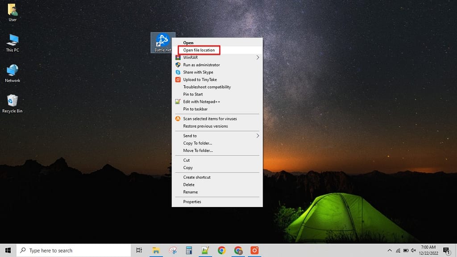Image resolution: width=457 pixels, height=257 pixels.
Task: Open the User folder desktop icon
Action: point(12,12)
